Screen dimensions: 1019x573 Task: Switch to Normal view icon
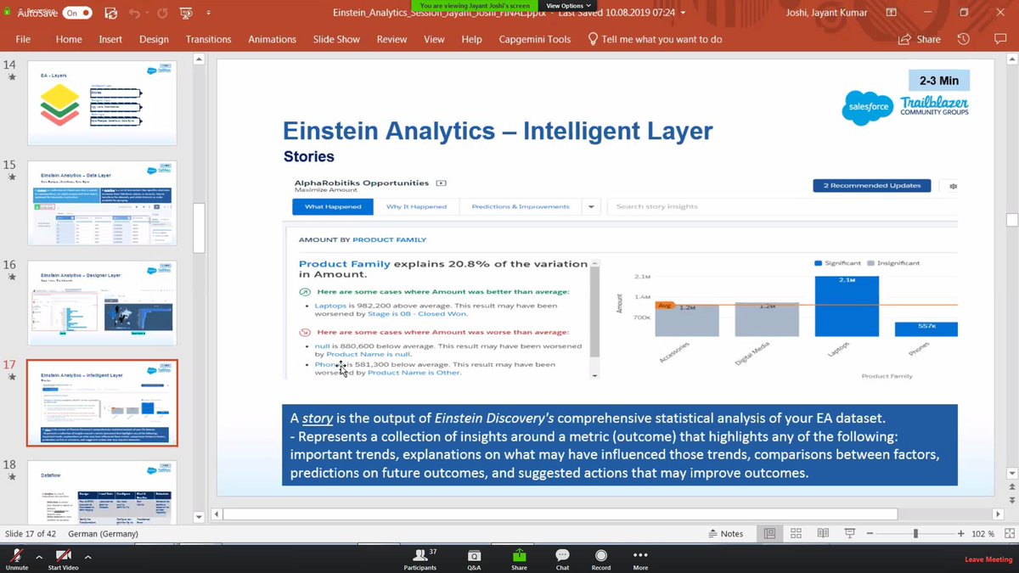click(769, 534)
